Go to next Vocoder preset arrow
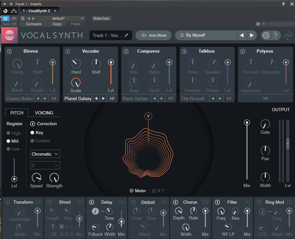Screen dimensions: 295x239 click(103, 98)
